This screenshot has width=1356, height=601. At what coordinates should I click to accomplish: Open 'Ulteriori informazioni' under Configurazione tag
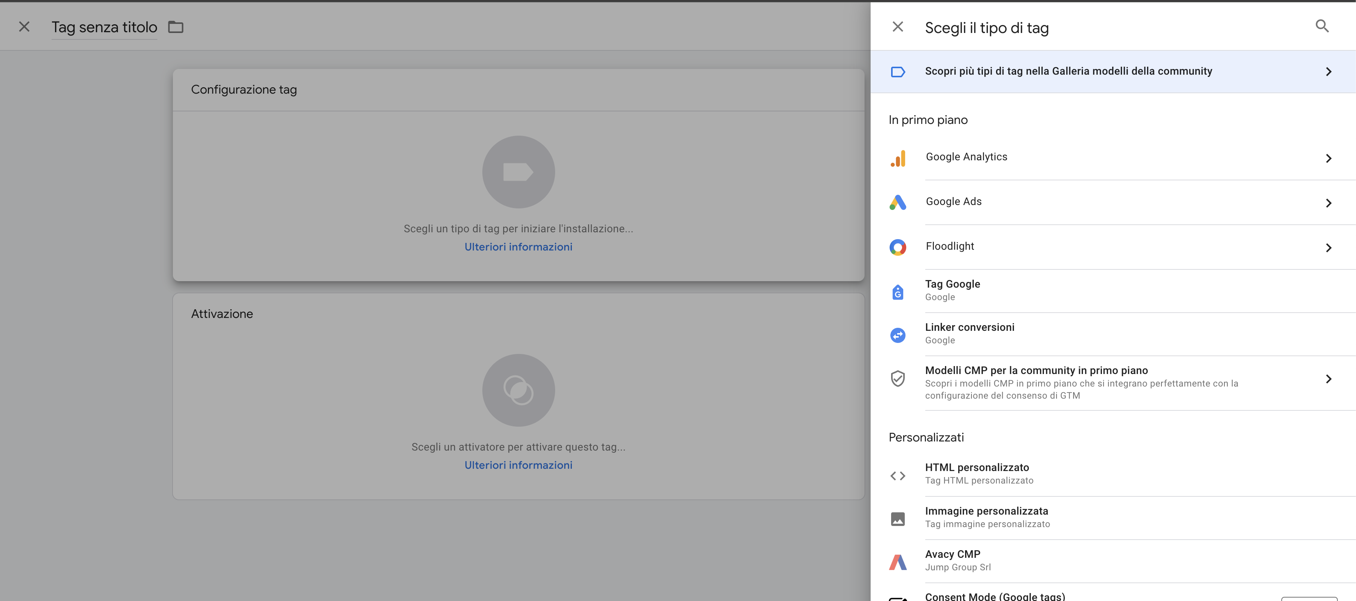518,247
